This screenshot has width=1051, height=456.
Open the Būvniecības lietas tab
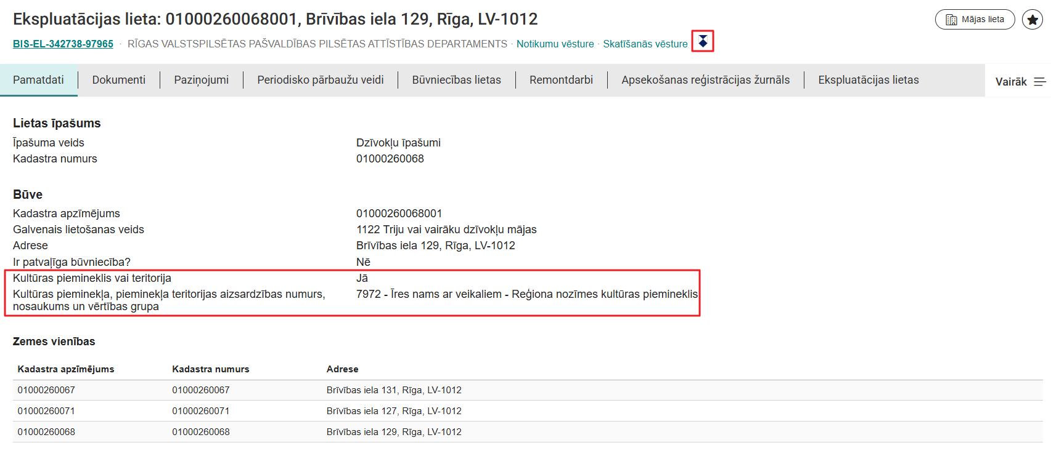[x=456, y=80]
